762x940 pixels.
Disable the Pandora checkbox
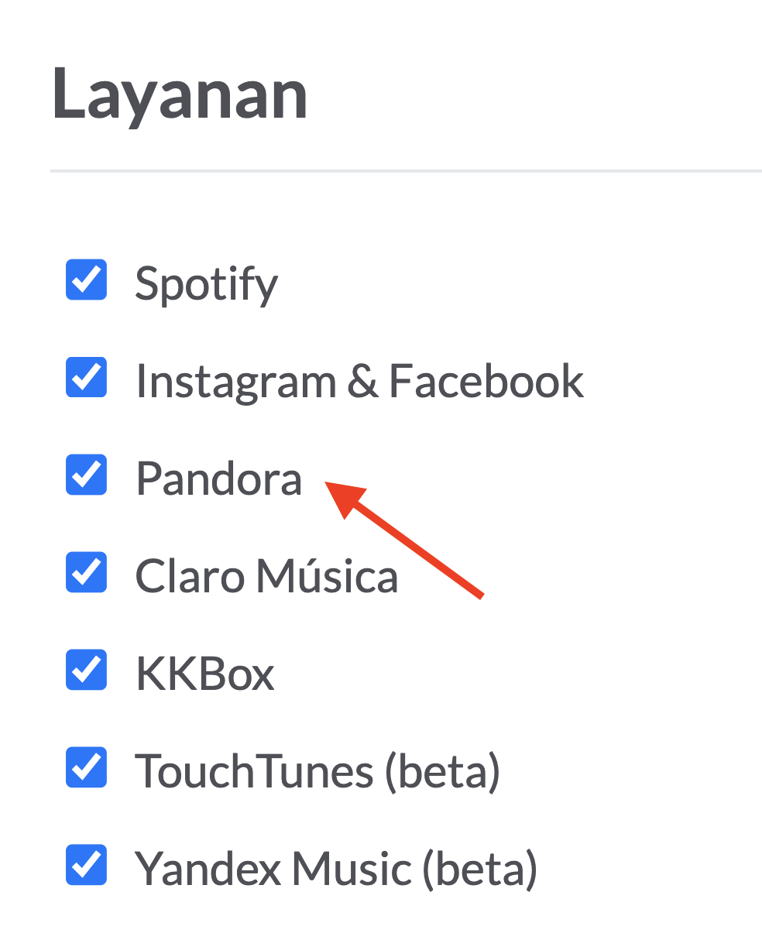pyautogui.click(x=86, y=475)
